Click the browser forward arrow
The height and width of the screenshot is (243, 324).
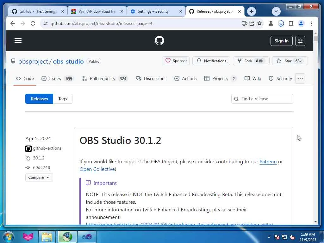[23, 23]
